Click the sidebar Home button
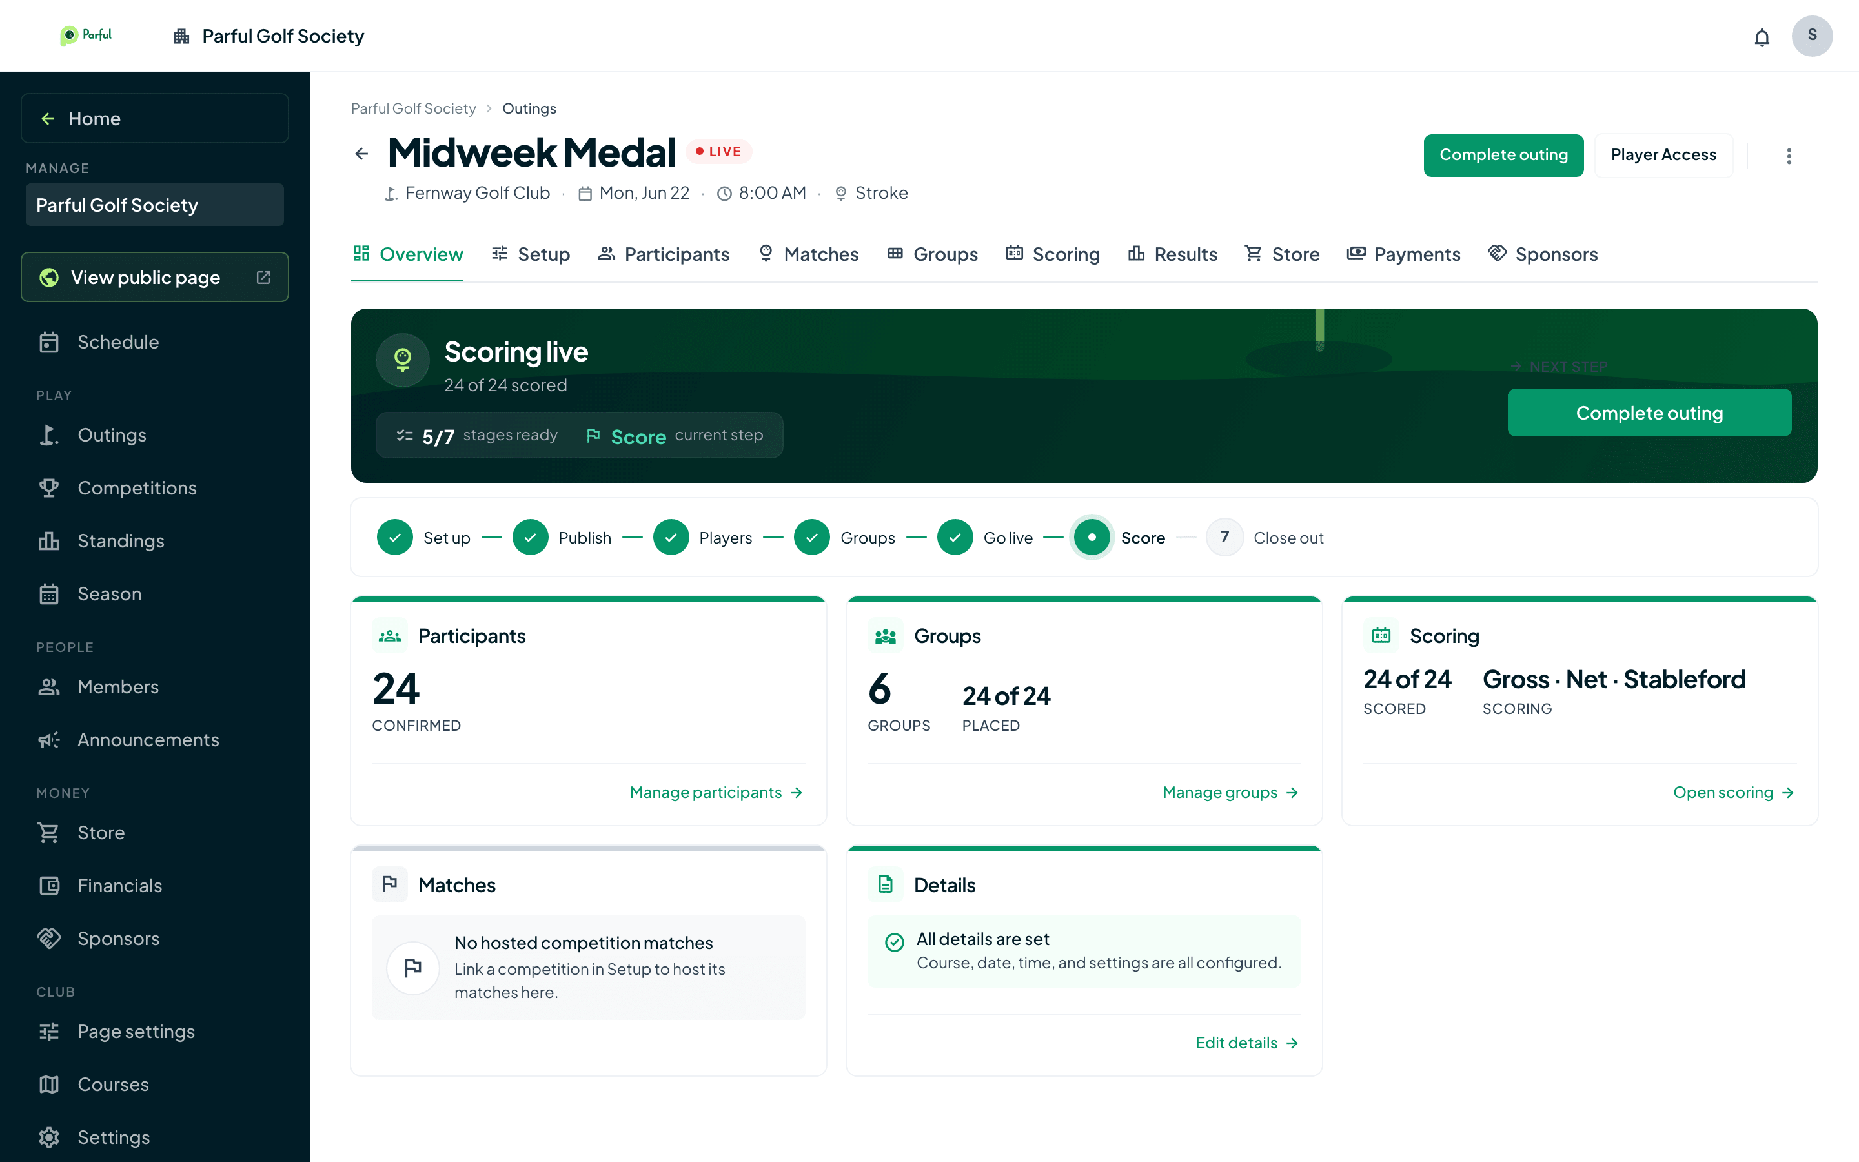The height and width of the screenshot is (1162, 1859). [x=154, y=118]
